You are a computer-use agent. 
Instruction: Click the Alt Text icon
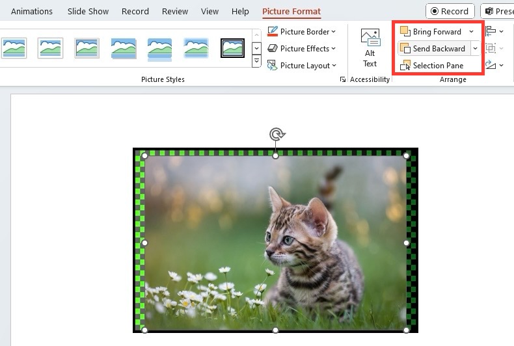coord(370,37)
